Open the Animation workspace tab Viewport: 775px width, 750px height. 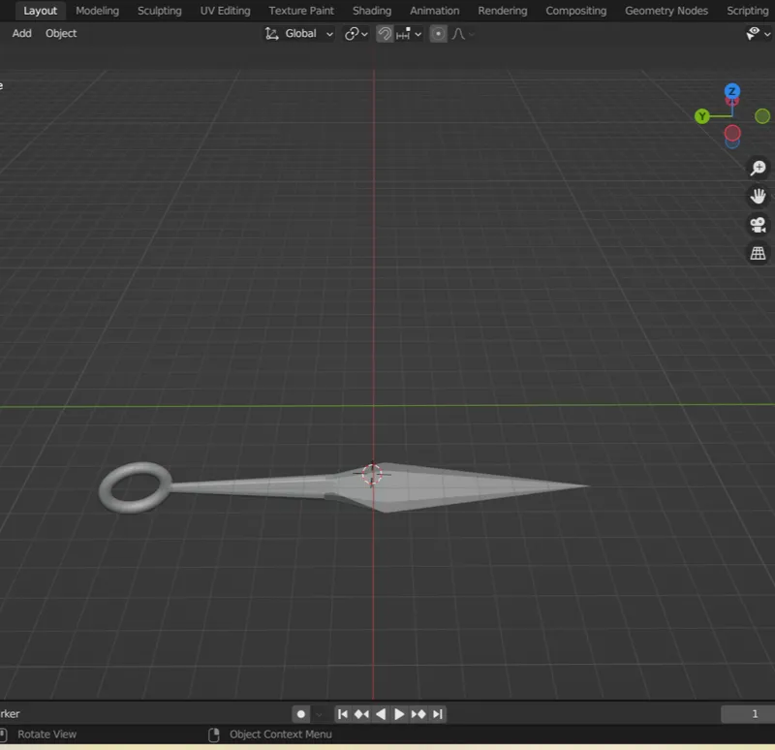tap(434, 11)
